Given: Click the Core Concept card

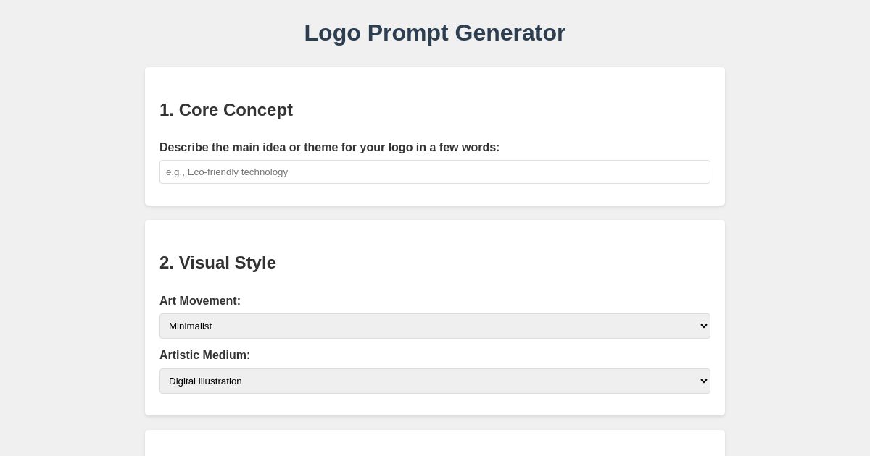Looking at the screenshot, I should tap(435, 137).
